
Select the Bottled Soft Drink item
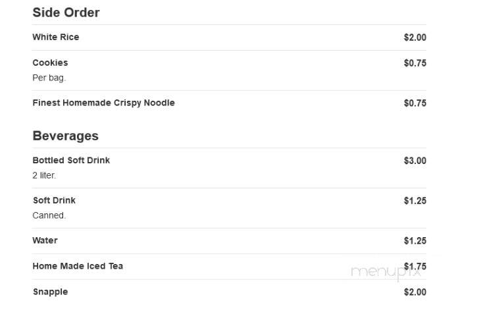coord(71,160)
